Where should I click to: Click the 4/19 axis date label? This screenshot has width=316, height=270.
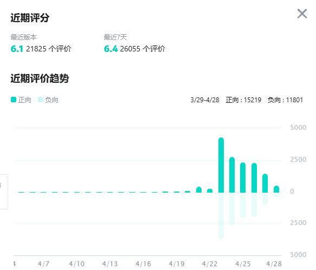click(x=177, y=264)
